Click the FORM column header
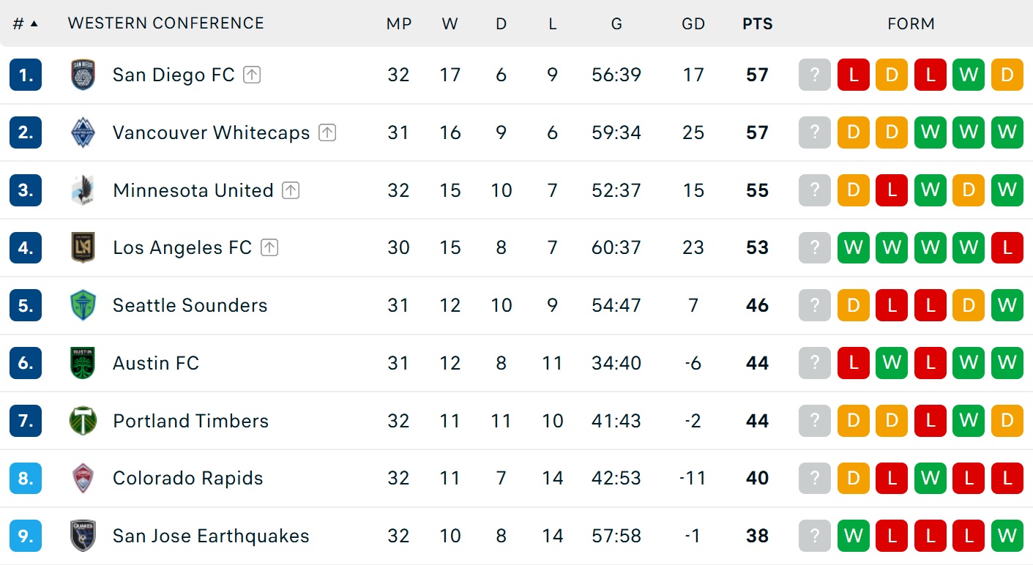Image resolution: width=1033 pixels, height=565 pixels. [x=911, y=23]
